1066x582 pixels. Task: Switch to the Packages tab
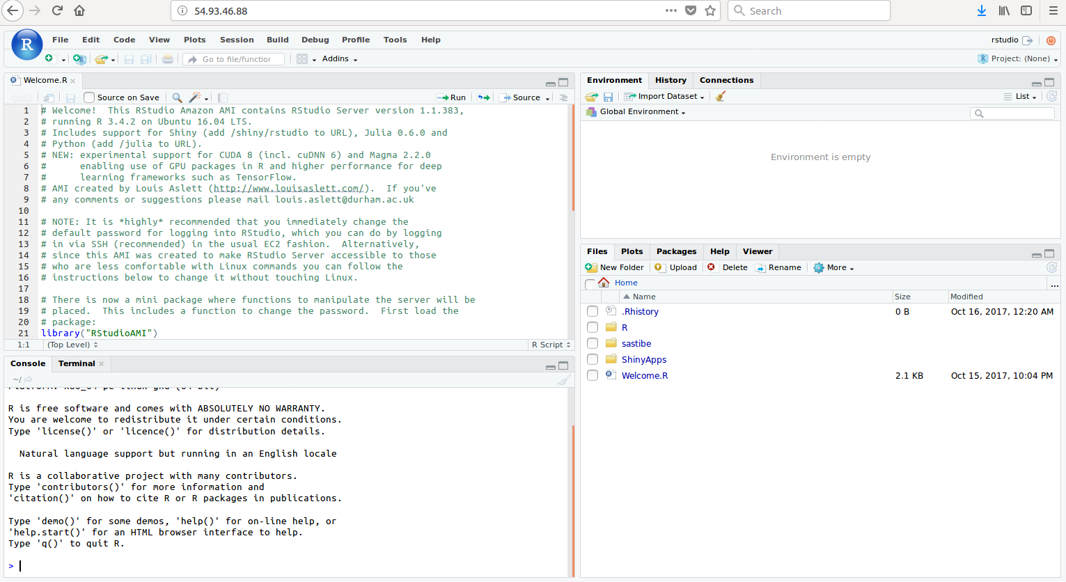click(676, 251)
